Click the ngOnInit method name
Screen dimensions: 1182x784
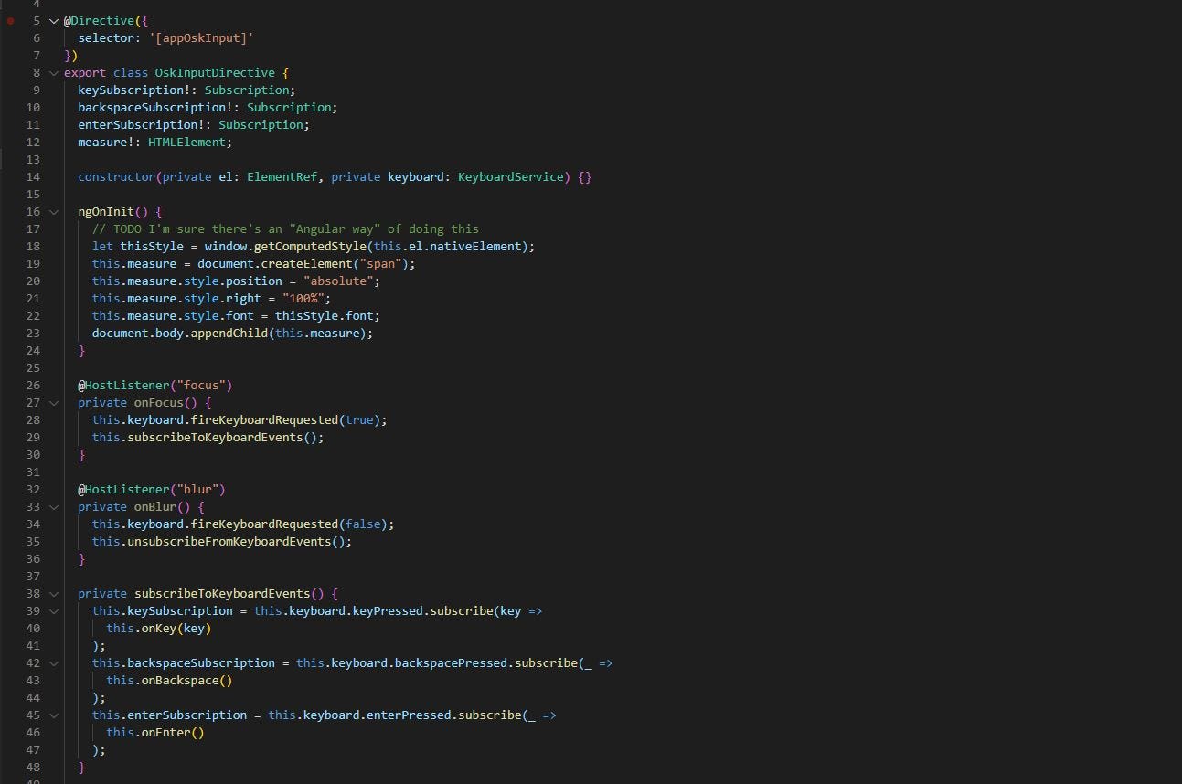pyautogui.click(x=106, y=211)
